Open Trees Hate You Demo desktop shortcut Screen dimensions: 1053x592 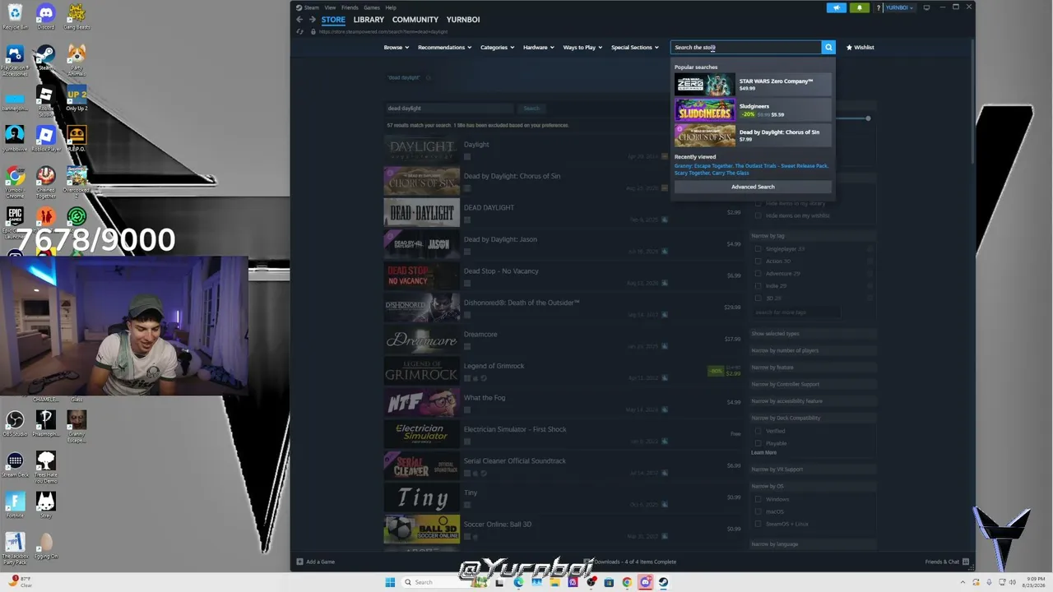[45, 466]
